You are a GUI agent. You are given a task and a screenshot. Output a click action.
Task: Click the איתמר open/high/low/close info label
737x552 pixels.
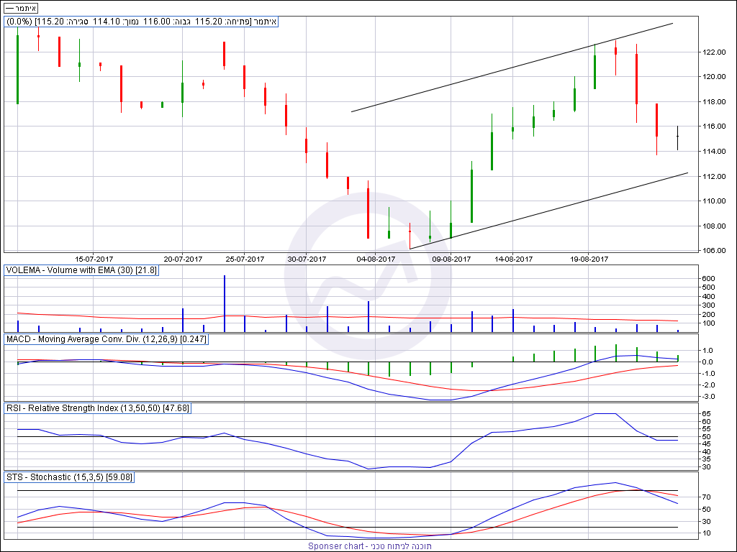pos(141,22)
